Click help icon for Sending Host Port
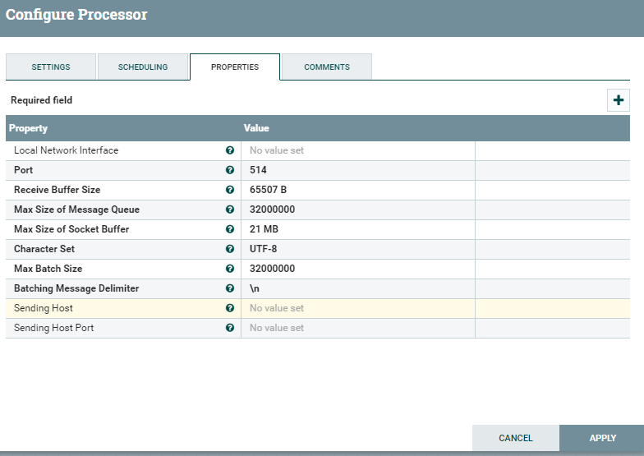Viewport: 644px width, 456px height. pos(230,328)
